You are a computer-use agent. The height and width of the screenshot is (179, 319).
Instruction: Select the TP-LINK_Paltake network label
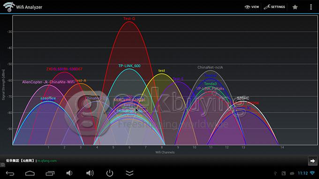tap(210, 88)
